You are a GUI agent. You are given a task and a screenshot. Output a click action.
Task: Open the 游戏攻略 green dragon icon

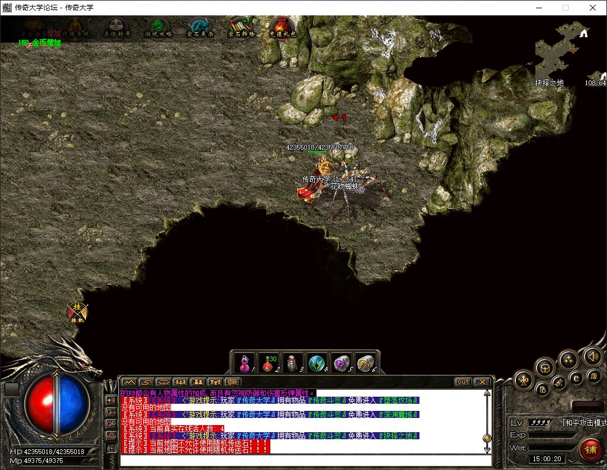[x=158, y=28]
